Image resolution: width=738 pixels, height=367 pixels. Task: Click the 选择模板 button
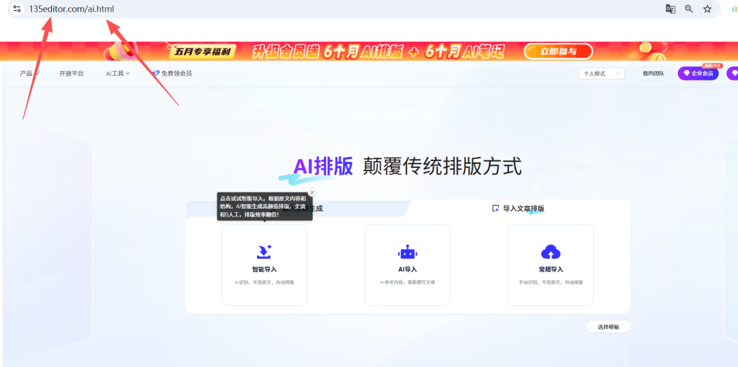[x=608, y=327]
